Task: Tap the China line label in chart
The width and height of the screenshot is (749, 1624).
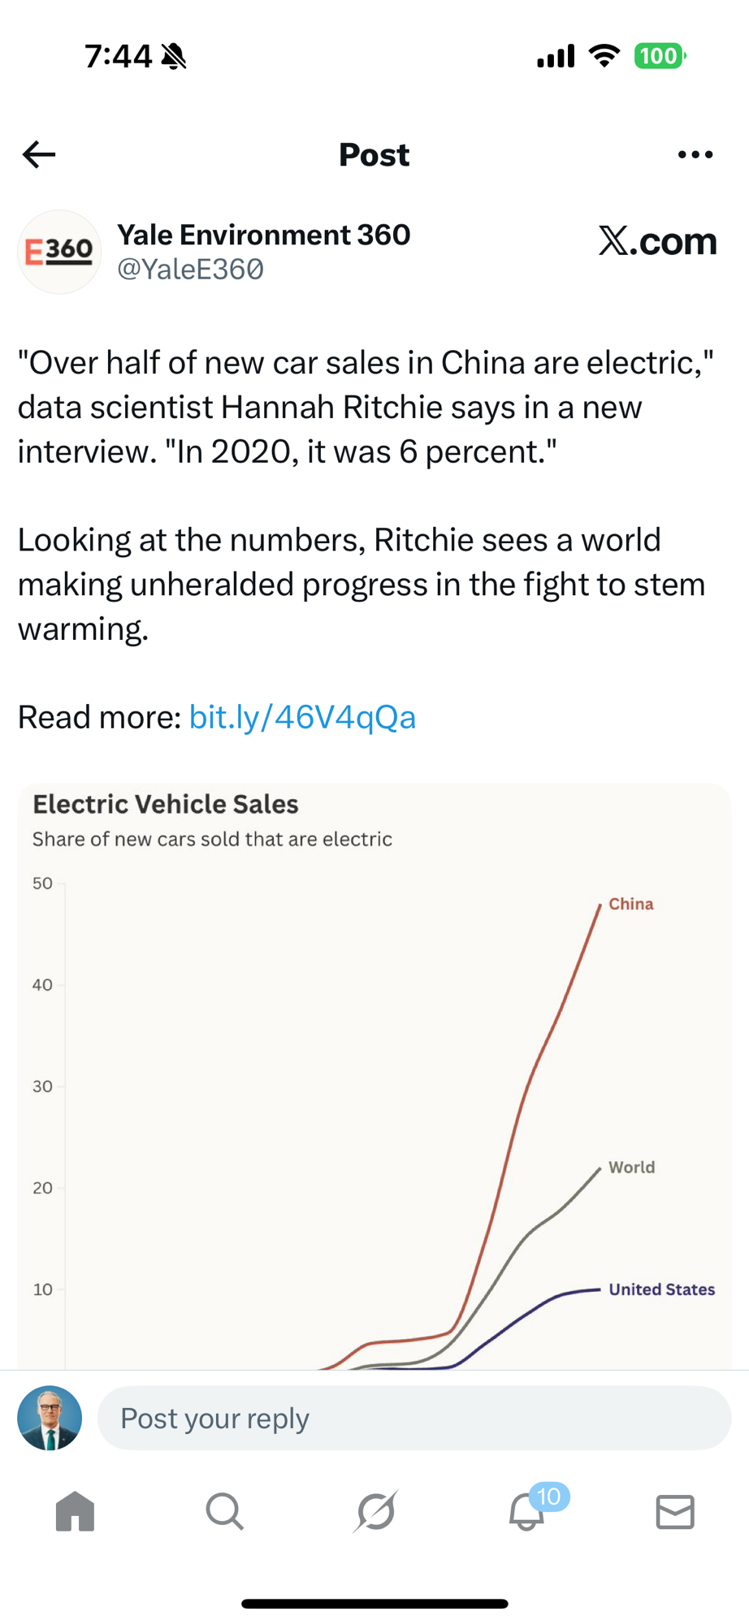Action: pos(631,904)
